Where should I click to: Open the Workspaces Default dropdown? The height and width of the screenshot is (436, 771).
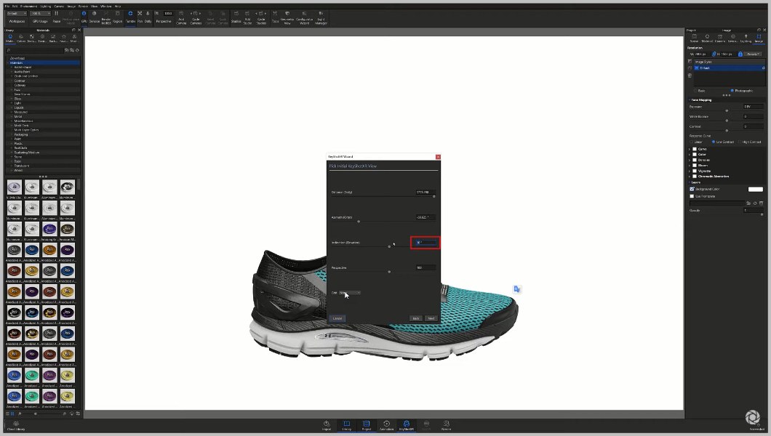click(x=16, y=13)
